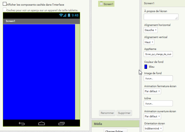Click the Renommer button

click(x=107, y=113)
